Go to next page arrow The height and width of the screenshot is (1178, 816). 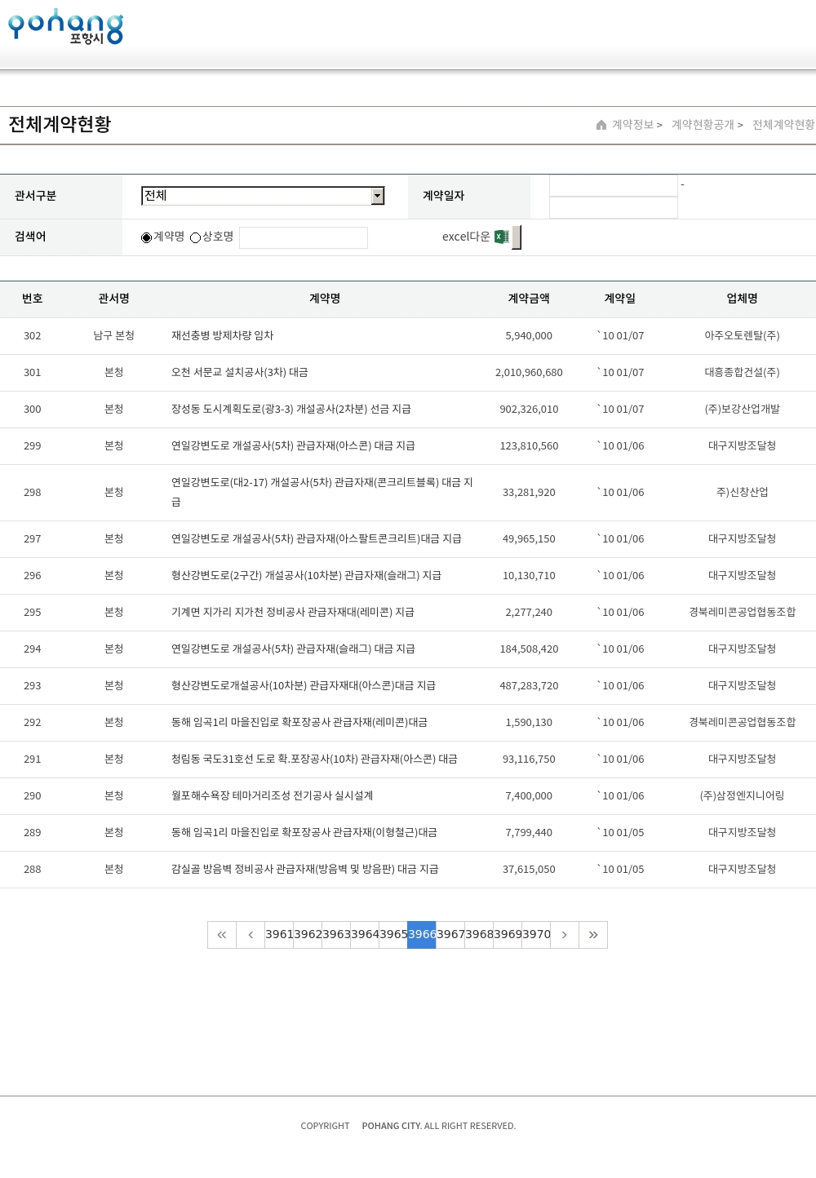tap(565, 935)
